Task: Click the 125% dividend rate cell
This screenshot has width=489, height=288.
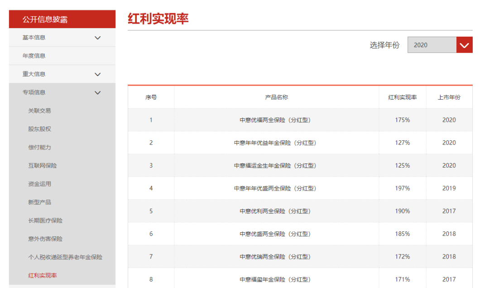Action: click(403, 166)
